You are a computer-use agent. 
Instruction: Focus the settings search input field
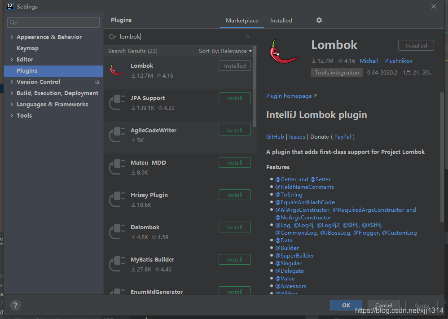(x=53, y=22)
